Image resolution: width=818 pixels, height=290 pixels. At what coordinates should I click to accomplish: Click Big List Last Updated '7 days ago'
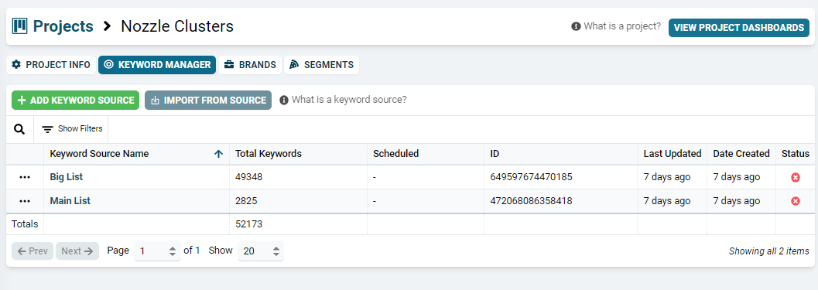[667, 177]
